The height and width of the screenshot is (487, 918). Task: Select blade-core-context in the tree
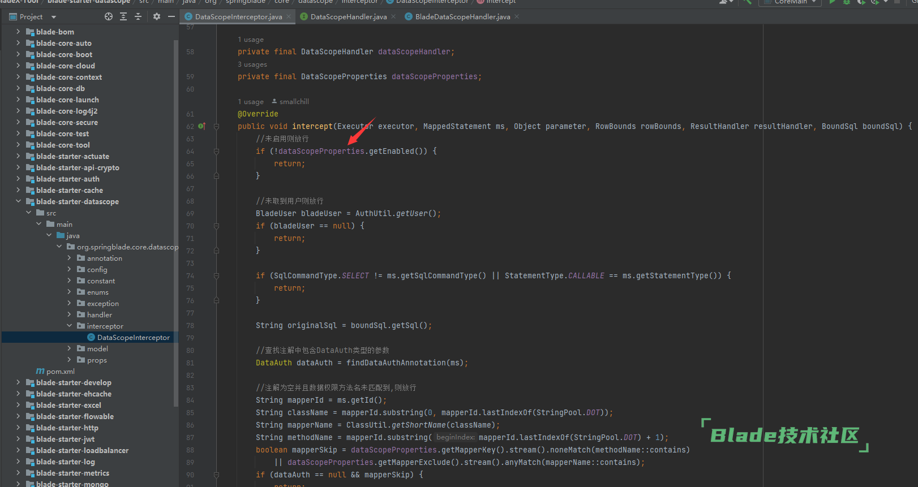(69, 77)
